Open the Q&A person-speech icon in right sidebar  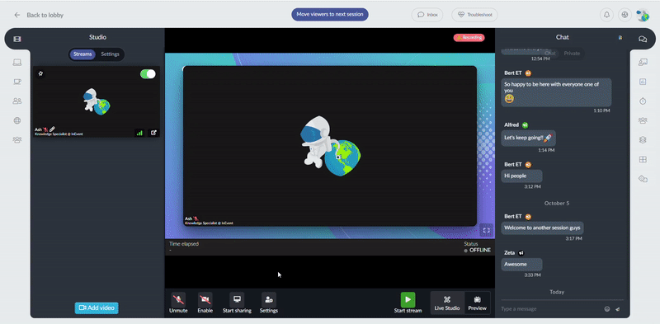coord(643,63)
